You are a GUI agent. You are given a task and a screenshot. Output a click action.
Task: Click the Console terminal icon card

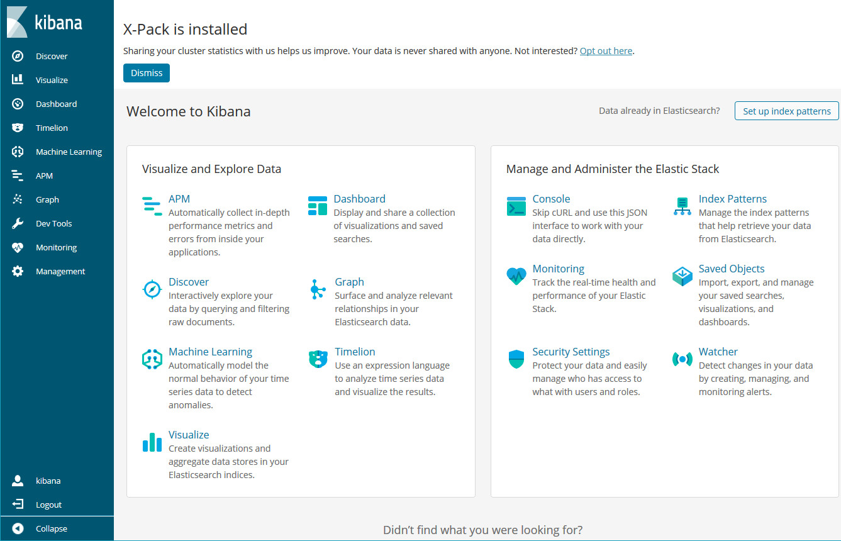click(x=516, y=206)
